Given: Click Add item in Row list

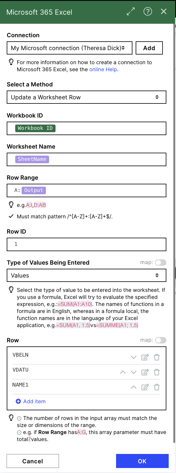Looking at the screenshot, I should pyautogui.click(x=31, y=401).
